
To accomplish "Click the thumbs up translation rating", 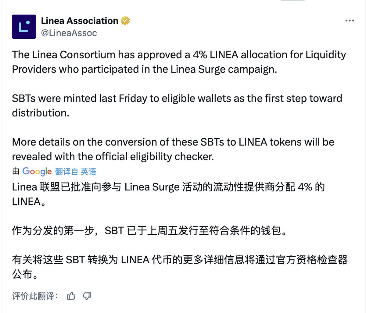I will 71,296.
